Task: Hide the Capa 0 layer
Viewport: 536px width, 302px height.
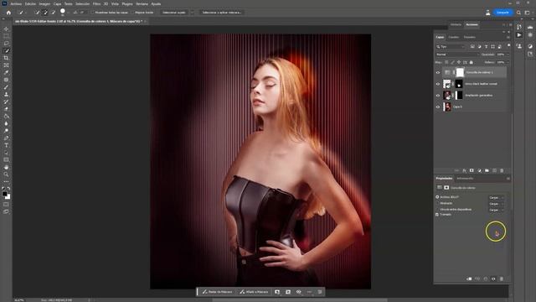Action: pyautogui.click(x=438, y=107)
